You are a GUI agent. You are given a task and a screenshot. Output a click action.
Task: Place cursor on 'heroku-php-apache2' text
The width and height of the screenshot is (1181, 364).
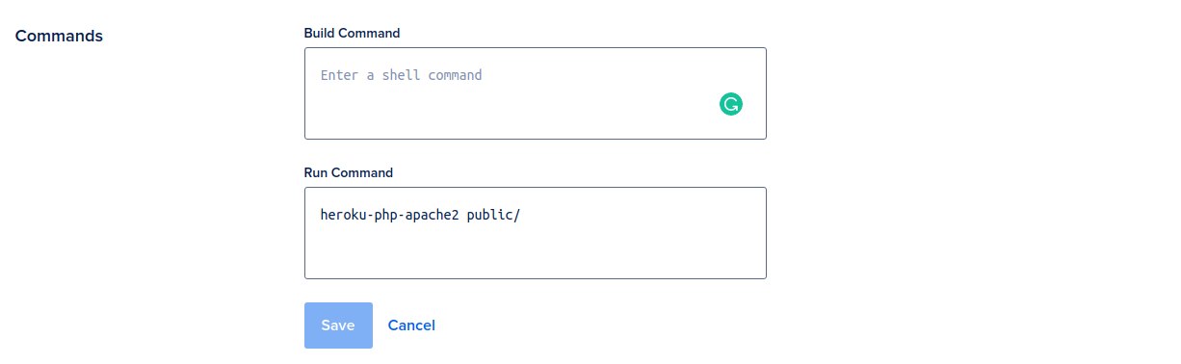389,215
